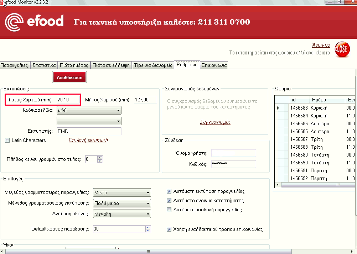Click the red CLOSE store status icon
This screenshot has width=357, height=254.
[x=342, y=49]
